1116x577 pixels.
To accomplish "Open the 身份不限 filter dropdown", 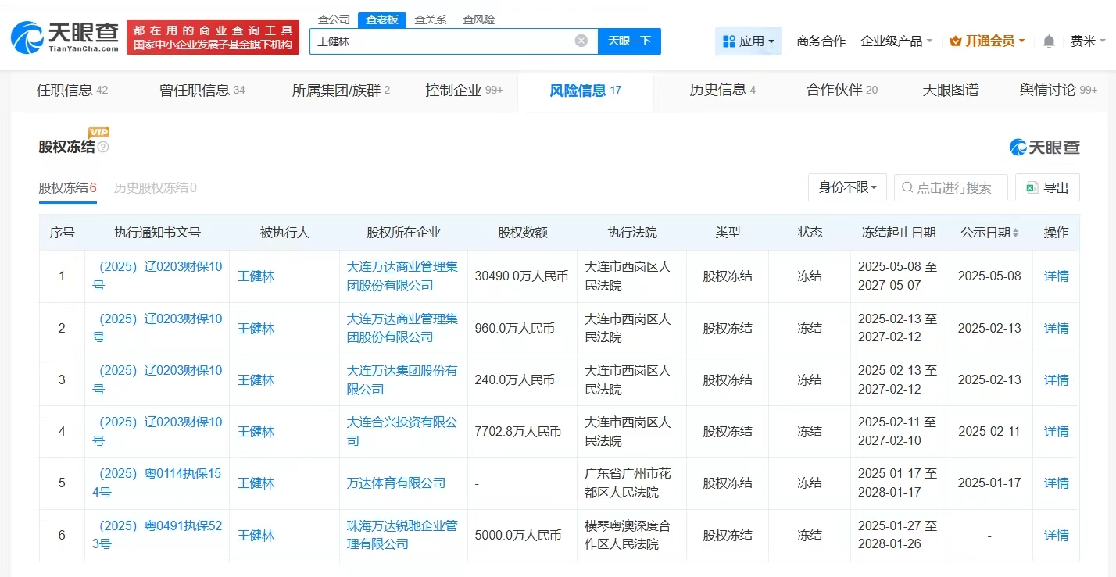I will (847, 187).
